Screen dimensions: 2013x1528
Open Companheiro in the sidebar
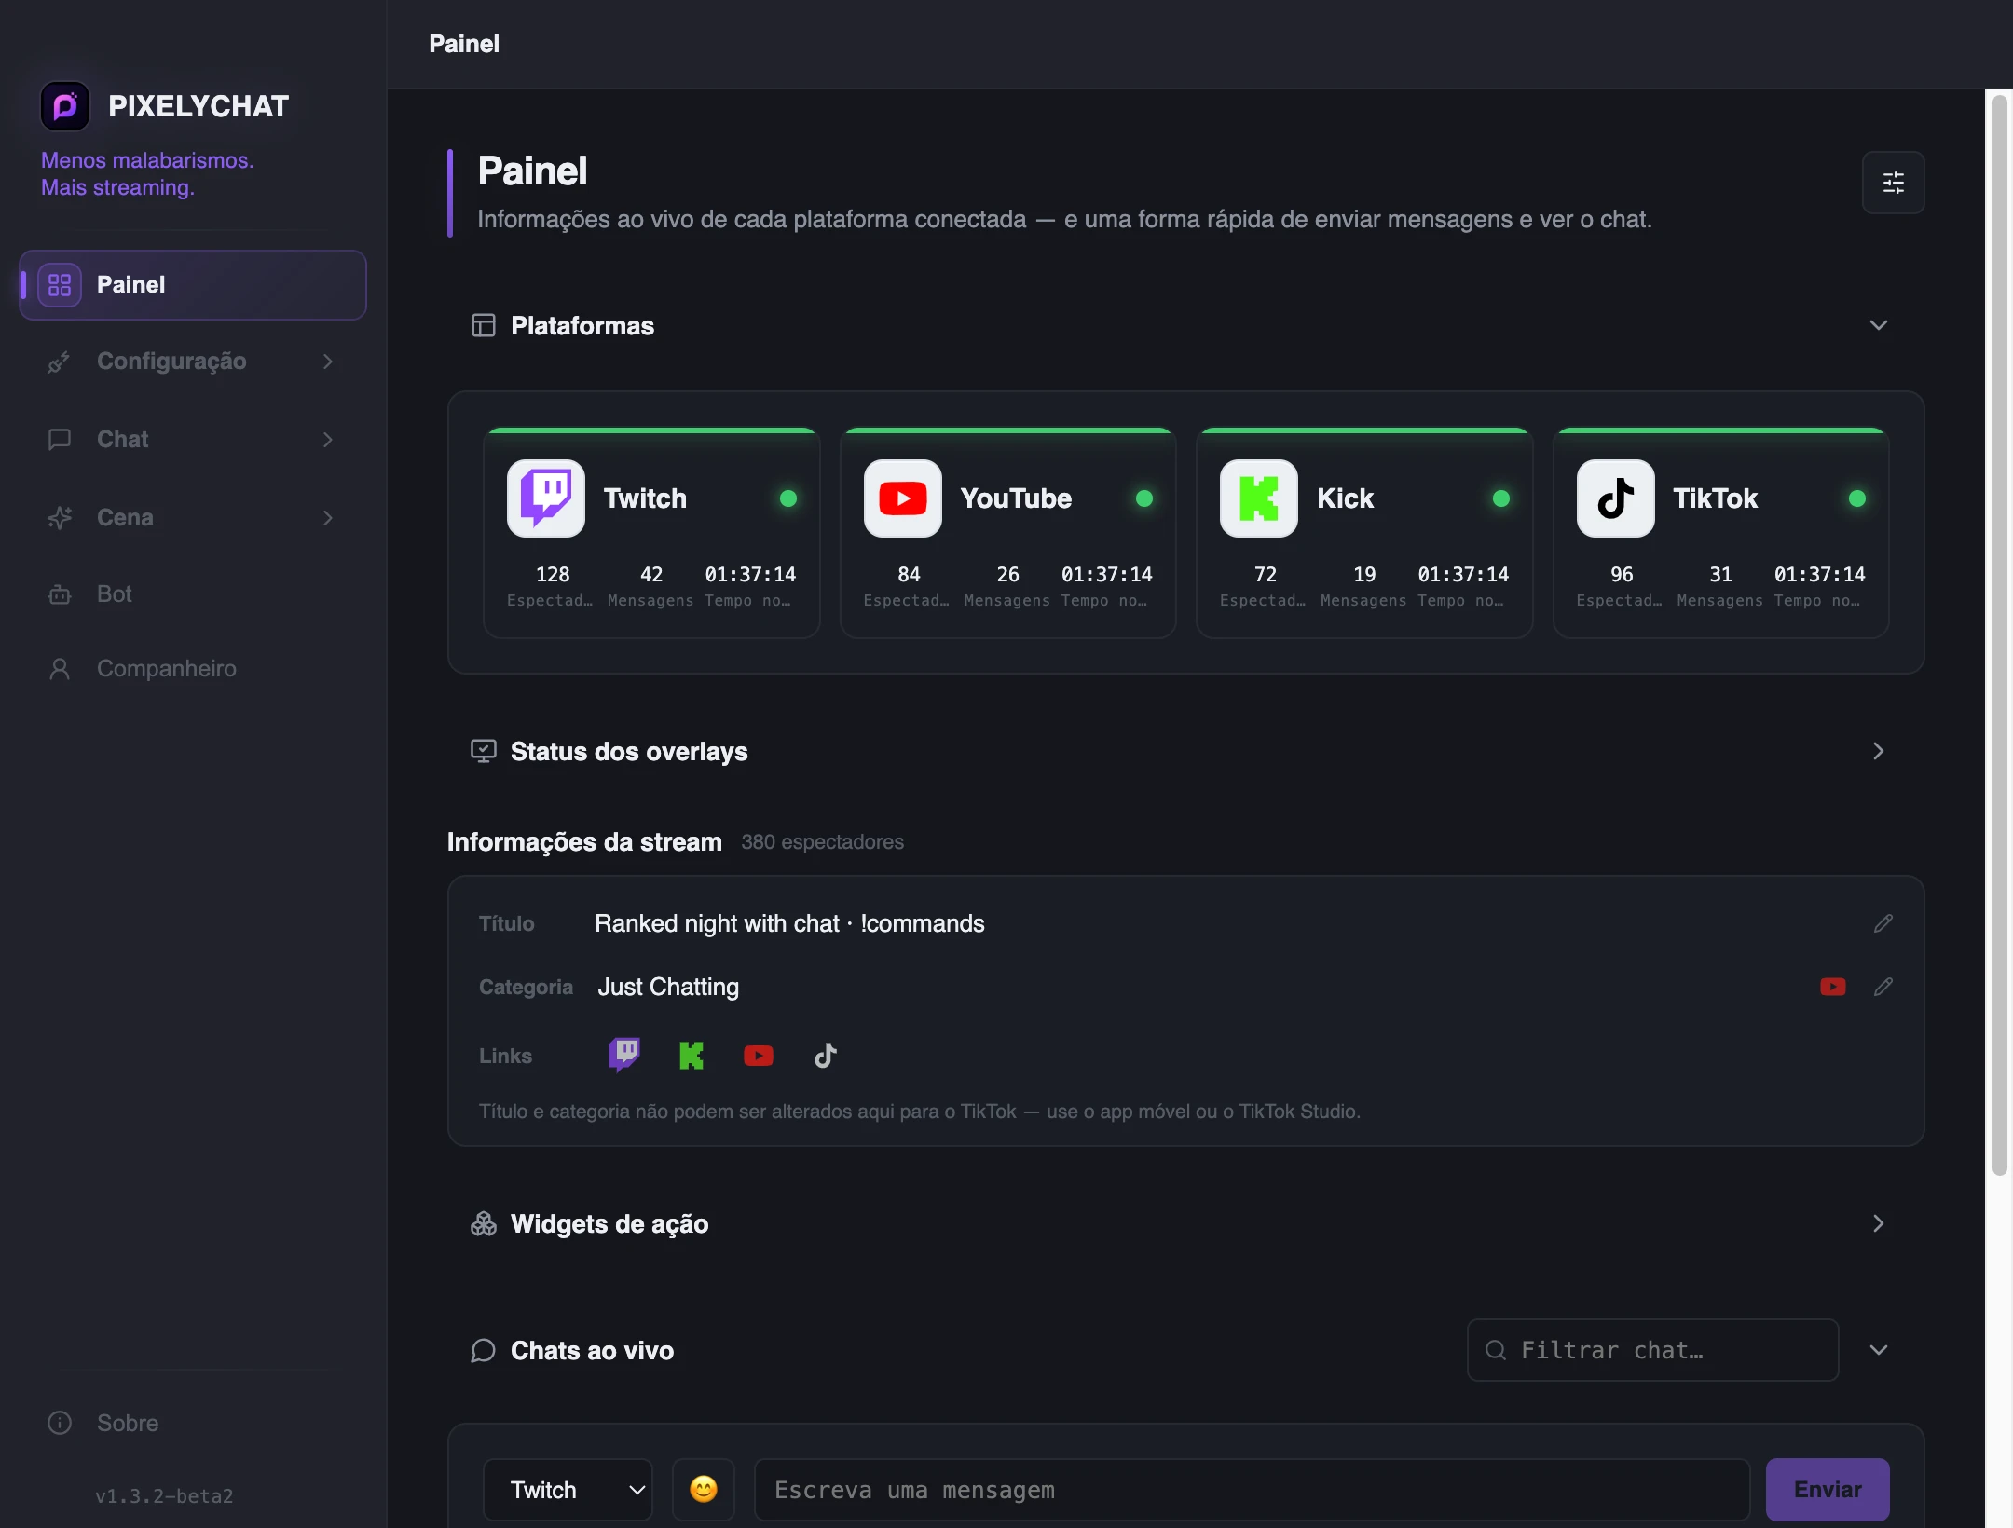(x=193, y=669)
